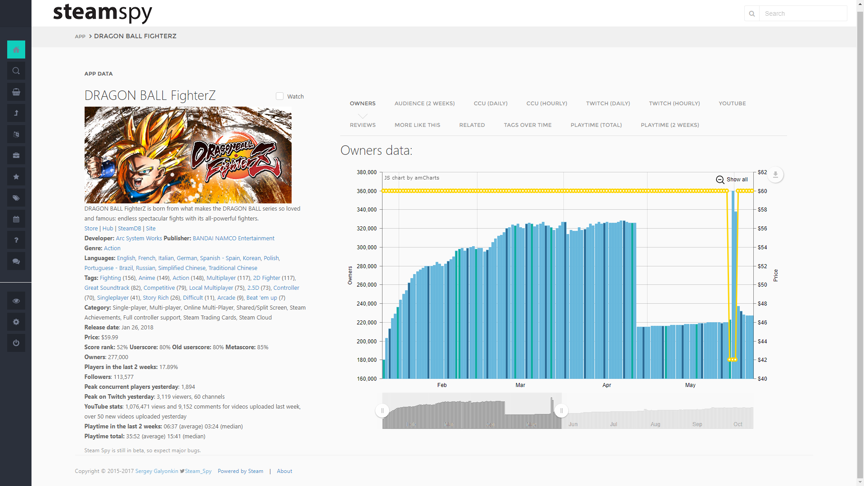Click the zoom-out magnifier icon beside Show all
The width and height of the screenshot is (864, 486).
720,180
